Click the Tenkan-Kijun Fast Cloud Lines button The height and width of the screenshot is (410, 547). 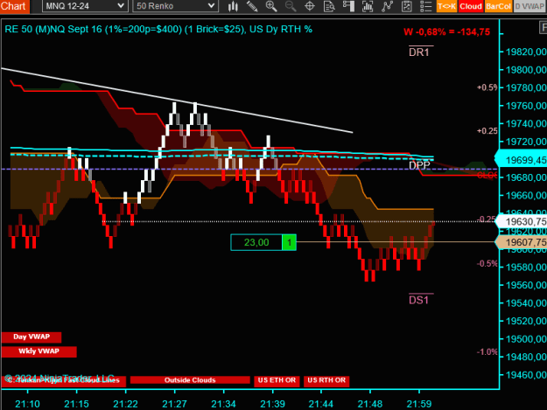tap(64, 381)
